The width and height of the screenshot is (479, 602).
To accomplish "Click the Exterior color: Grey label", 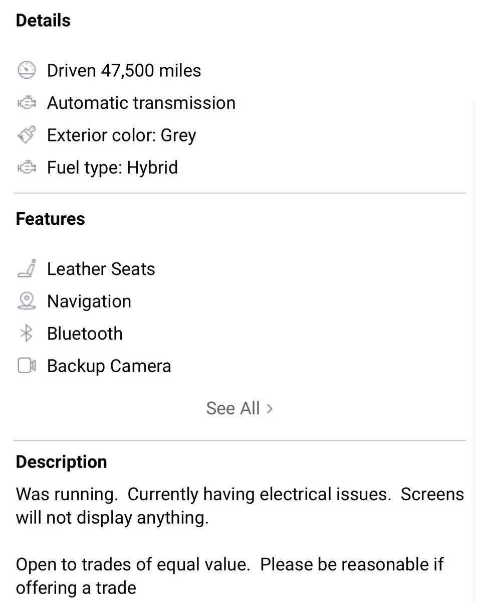I will 121,135.
